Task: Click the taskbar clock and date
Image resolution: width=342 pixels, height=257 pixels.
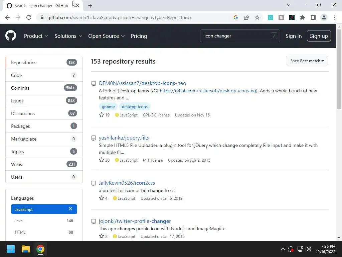Action: click(326, 249)
